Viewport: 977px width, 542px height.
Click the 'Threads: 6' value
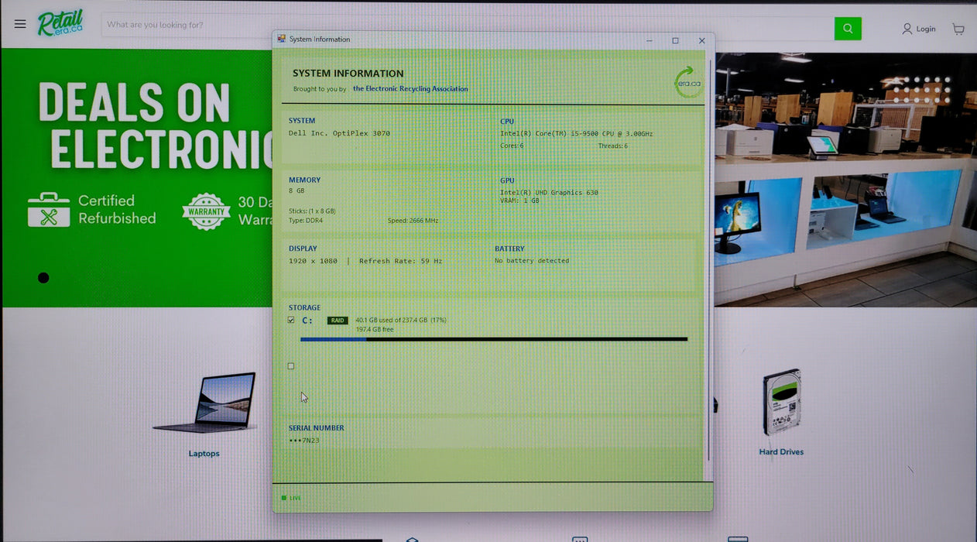tap(612, 146)
